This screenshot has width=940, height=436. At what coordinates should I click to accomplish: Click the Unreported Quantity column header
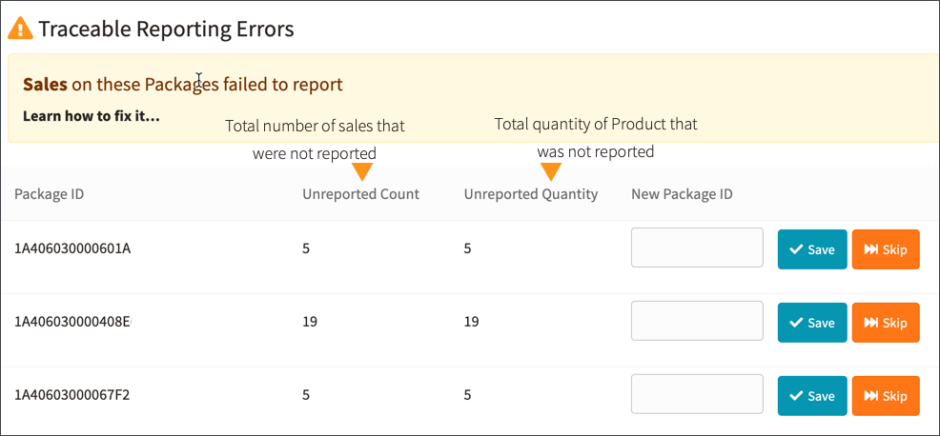click(x=531, y=194)
